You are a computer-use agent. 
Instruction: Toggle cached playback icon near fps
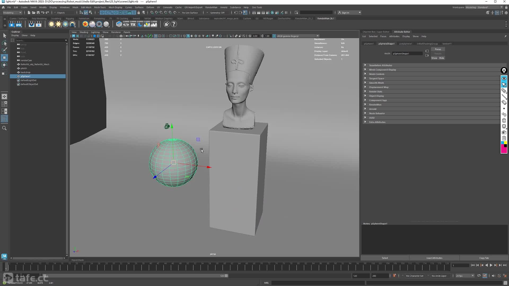tap(485, 276)
